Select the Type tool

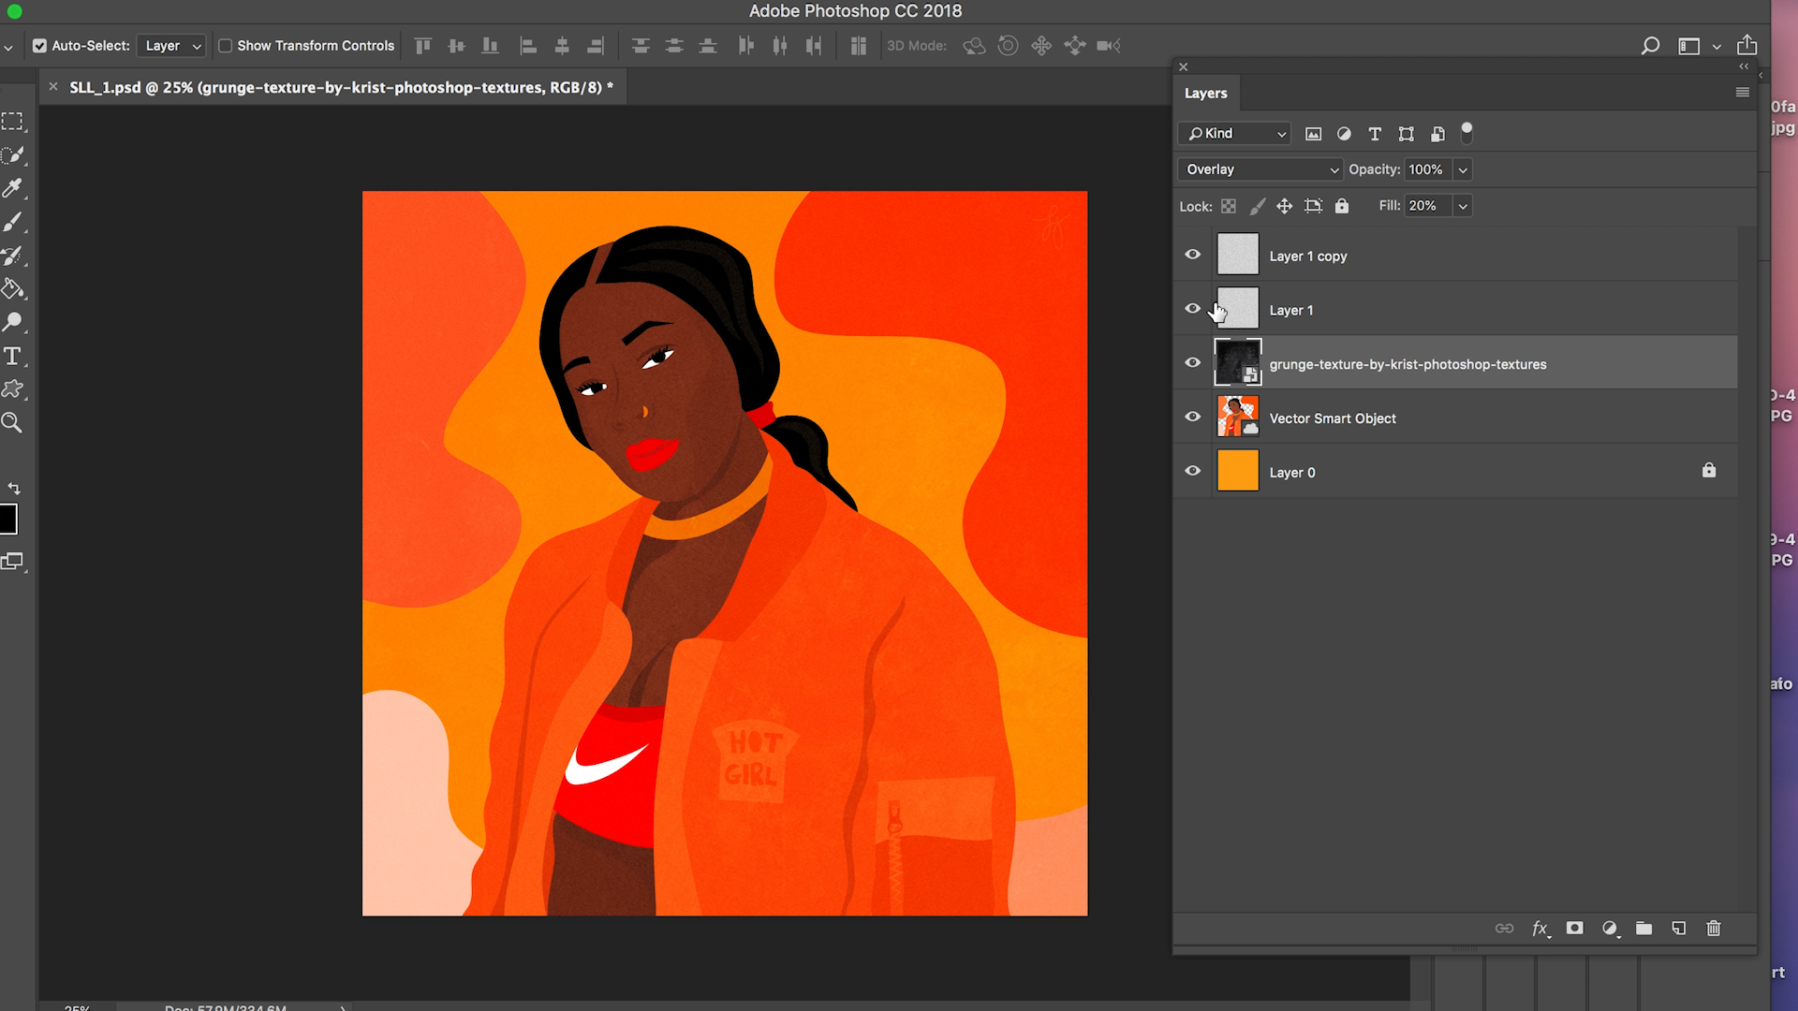click(x=14, y=356)
